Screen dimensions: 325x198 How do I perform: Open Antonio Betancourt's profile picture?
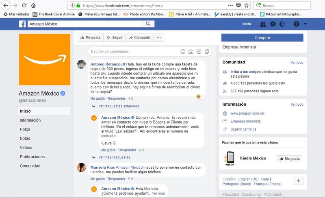click(x=82, y=65)
